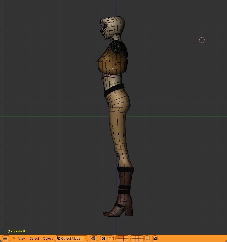Screen dimensions: 227x242
Task: Select the black belt around the waist
Action: point(114,90)
